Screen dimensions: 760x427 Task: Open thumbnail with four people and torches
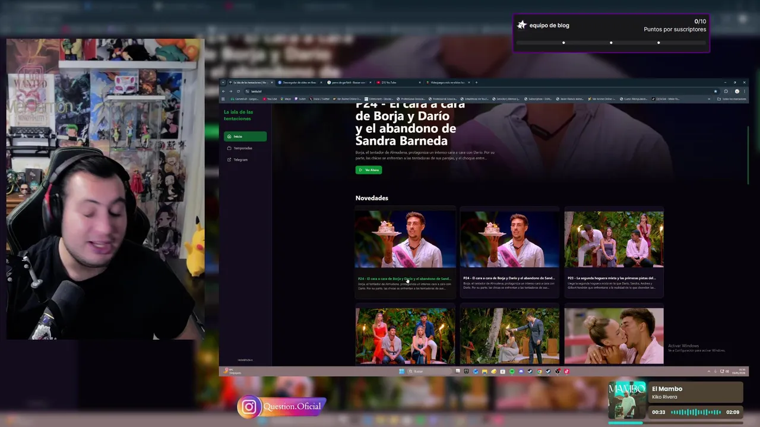pos(405,336)
